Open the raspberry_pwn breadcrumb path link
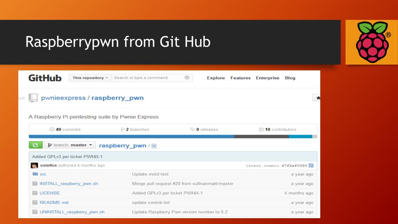The height and width of the screenshot is (224, 398). coord(122,145)
